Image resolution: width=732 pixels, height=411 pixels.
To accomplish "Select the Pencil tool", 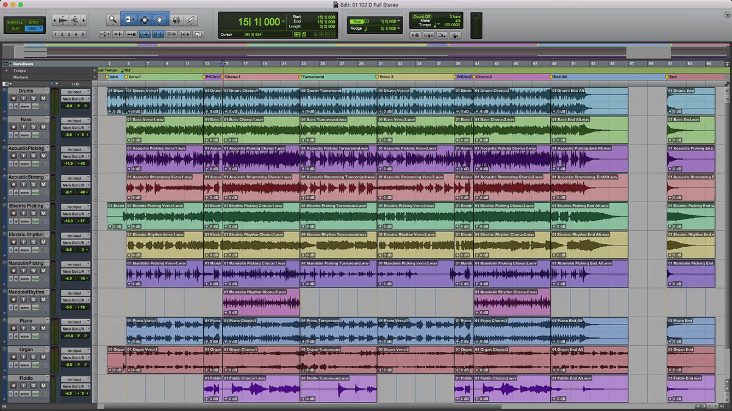I will pos(191,19).
